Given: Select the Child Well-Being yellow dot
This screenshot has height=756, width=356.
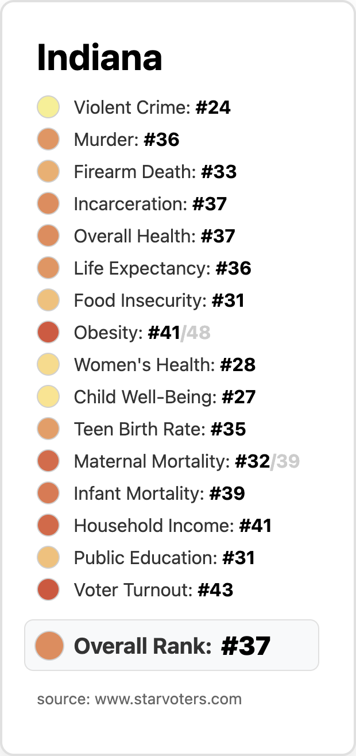Looking at the screenshot, I should pyautogui.click(x=48, y=397).
